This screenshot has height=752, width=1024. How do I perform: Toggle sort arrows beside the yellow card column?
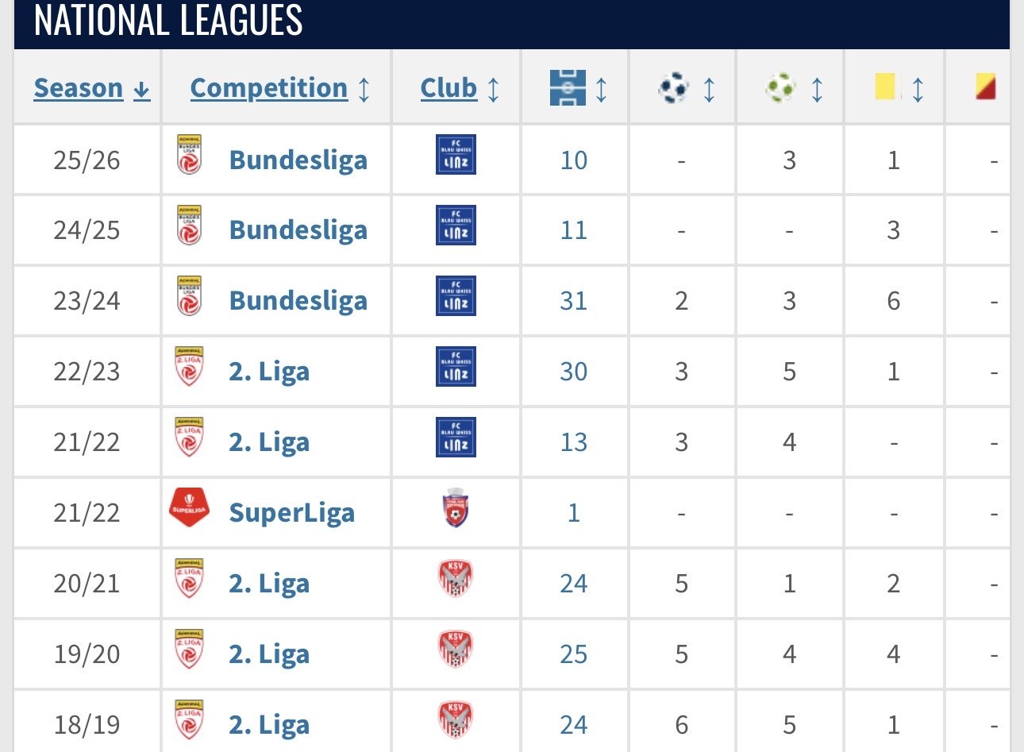(x=918, y=88)
